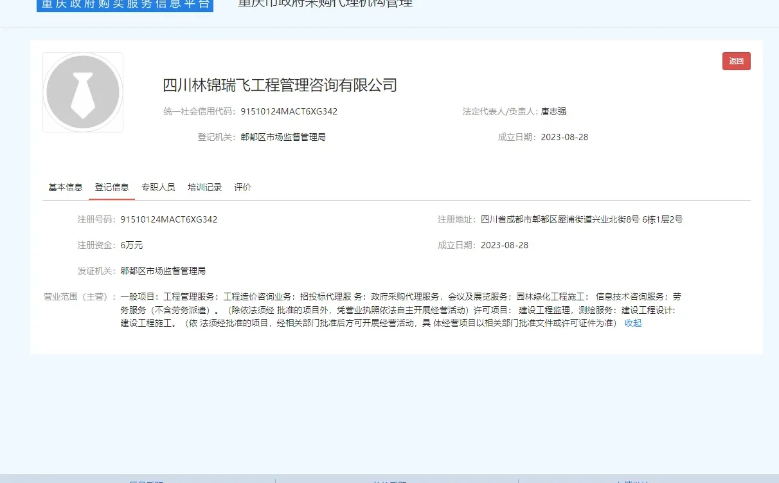This screenshot has width=779, height=483.
Task: Click the company tie logo placeholder
Action: point(82,91)
